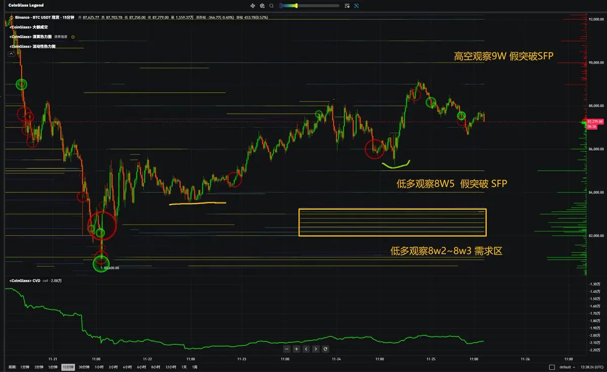Viewport: 607px width, 372px height.
Task: Open the filter list icon beside gradient slider
Action: (x=346, y=6)
